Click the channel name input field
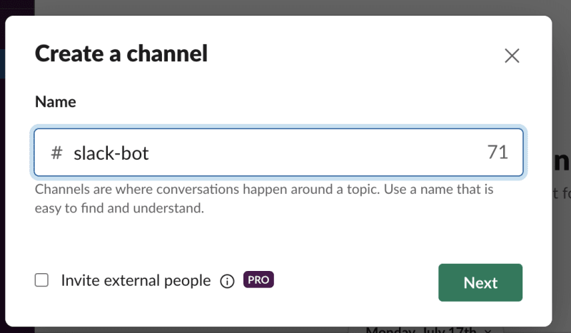Image resolution: width=571 pixels, height=333 pixels. pyautogui.click(x=278, y=152)
